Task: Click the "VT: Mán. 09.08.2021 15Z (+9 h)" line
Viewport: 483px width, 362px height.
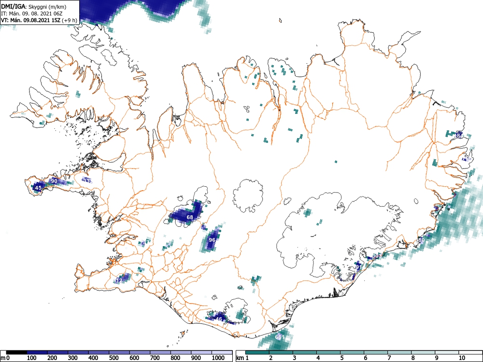Action: tap(39, 20)
